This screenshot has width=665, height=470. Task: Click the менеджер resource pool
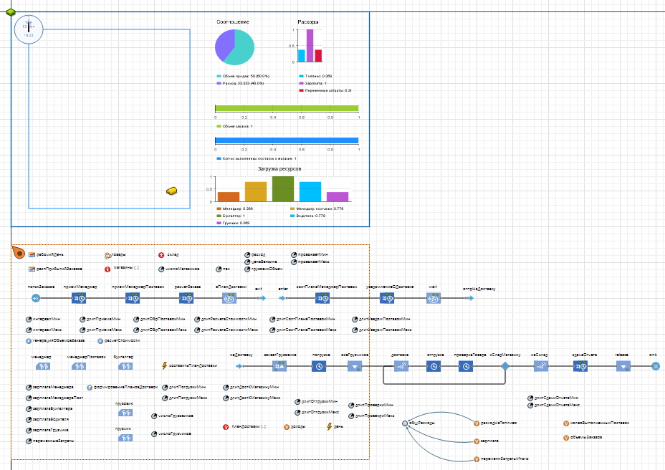click(x=43, y=365)
